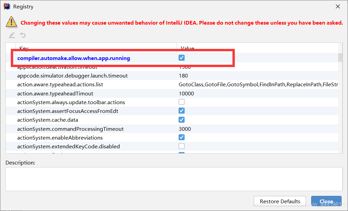Select the action.aware.typeahead.actions.list key
348x211 pixels.
[60, 85]
